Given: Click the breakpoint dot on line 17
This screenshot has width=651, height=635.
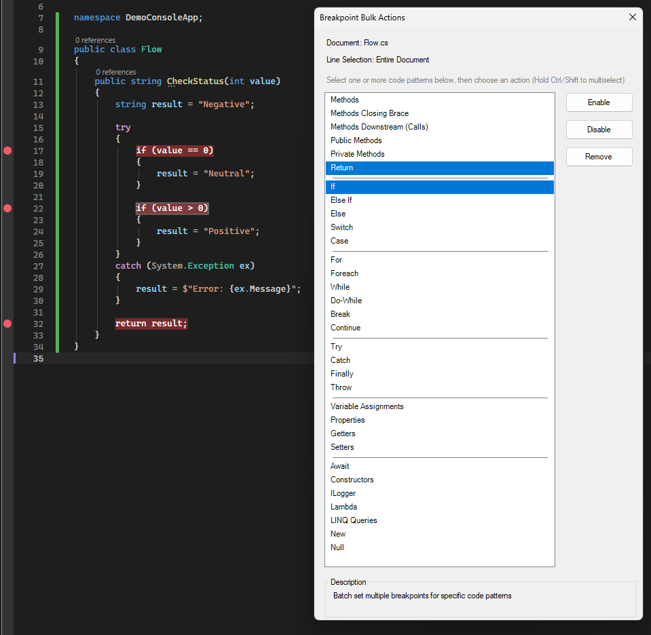Looking at the screenshot, I should tap(7, 151).
